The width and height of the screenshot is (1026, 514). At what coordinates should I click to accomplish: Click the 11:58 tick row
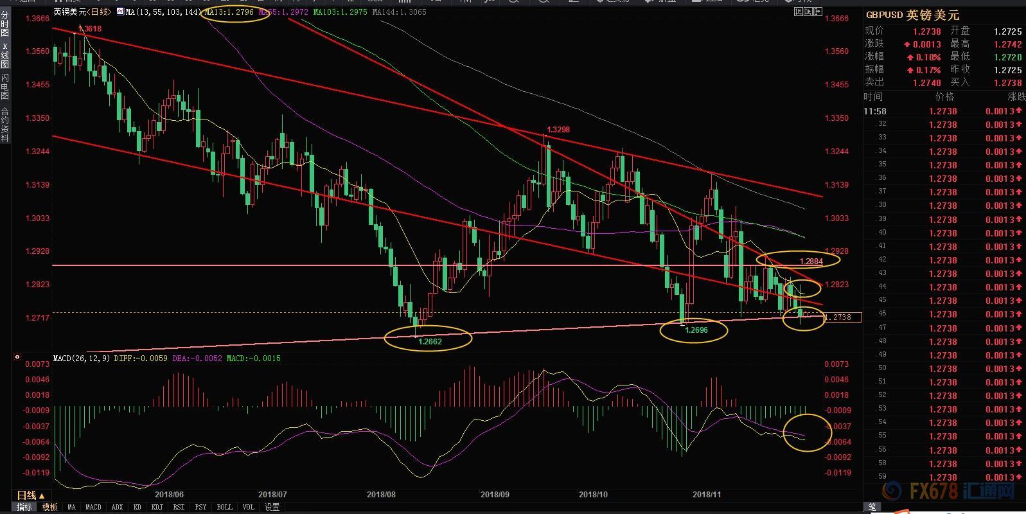944,111
